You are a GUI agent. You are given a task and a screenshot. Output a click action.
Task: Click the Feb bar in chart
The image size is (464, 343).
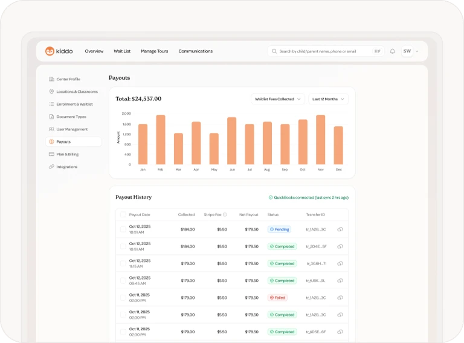[161, 139]
